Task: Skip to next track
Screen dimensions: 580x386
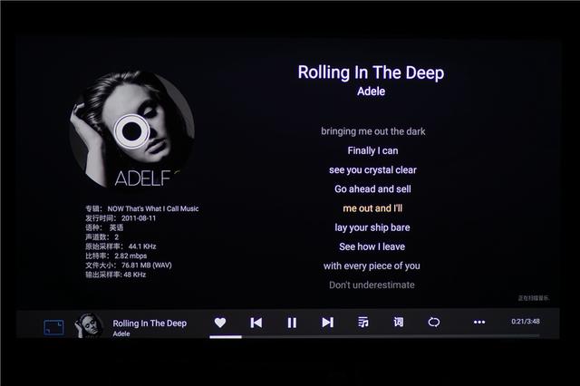Action: point(327,323)
